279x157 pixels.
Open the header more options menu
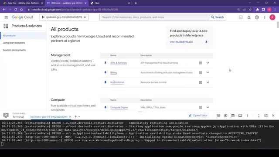coord(265,17)
